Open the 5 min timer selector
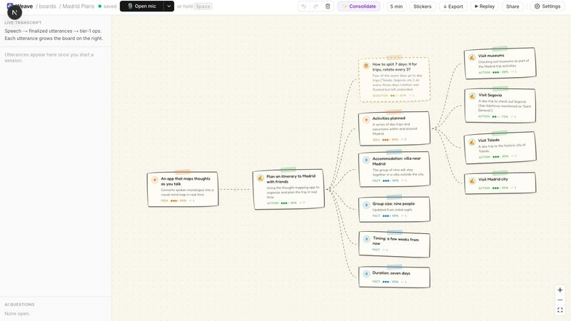Image resolution: width=571 pixels, height=321 pixels. (x=396, y=6)
